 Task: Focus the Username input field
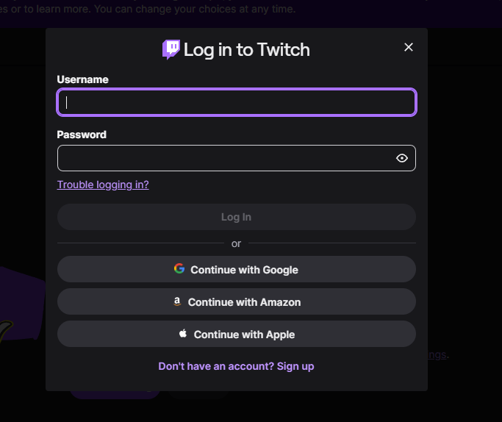[237, 102]
